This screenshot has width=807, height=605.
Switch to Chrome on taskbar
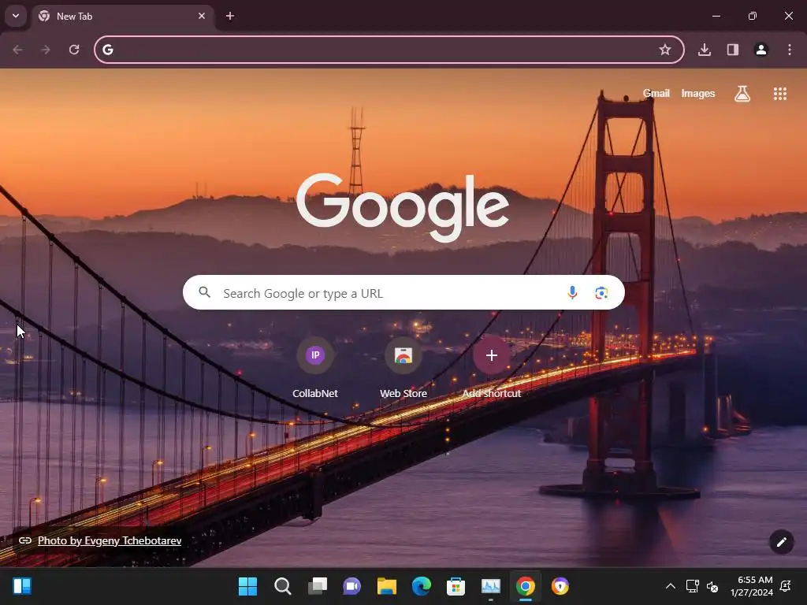pyautogui.click(x=525, y=586)
